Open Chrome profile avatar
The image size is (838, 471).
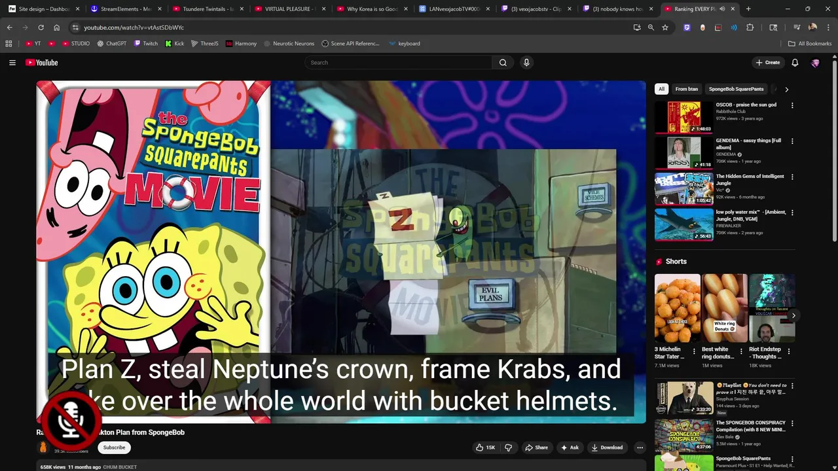click(812, 27)
